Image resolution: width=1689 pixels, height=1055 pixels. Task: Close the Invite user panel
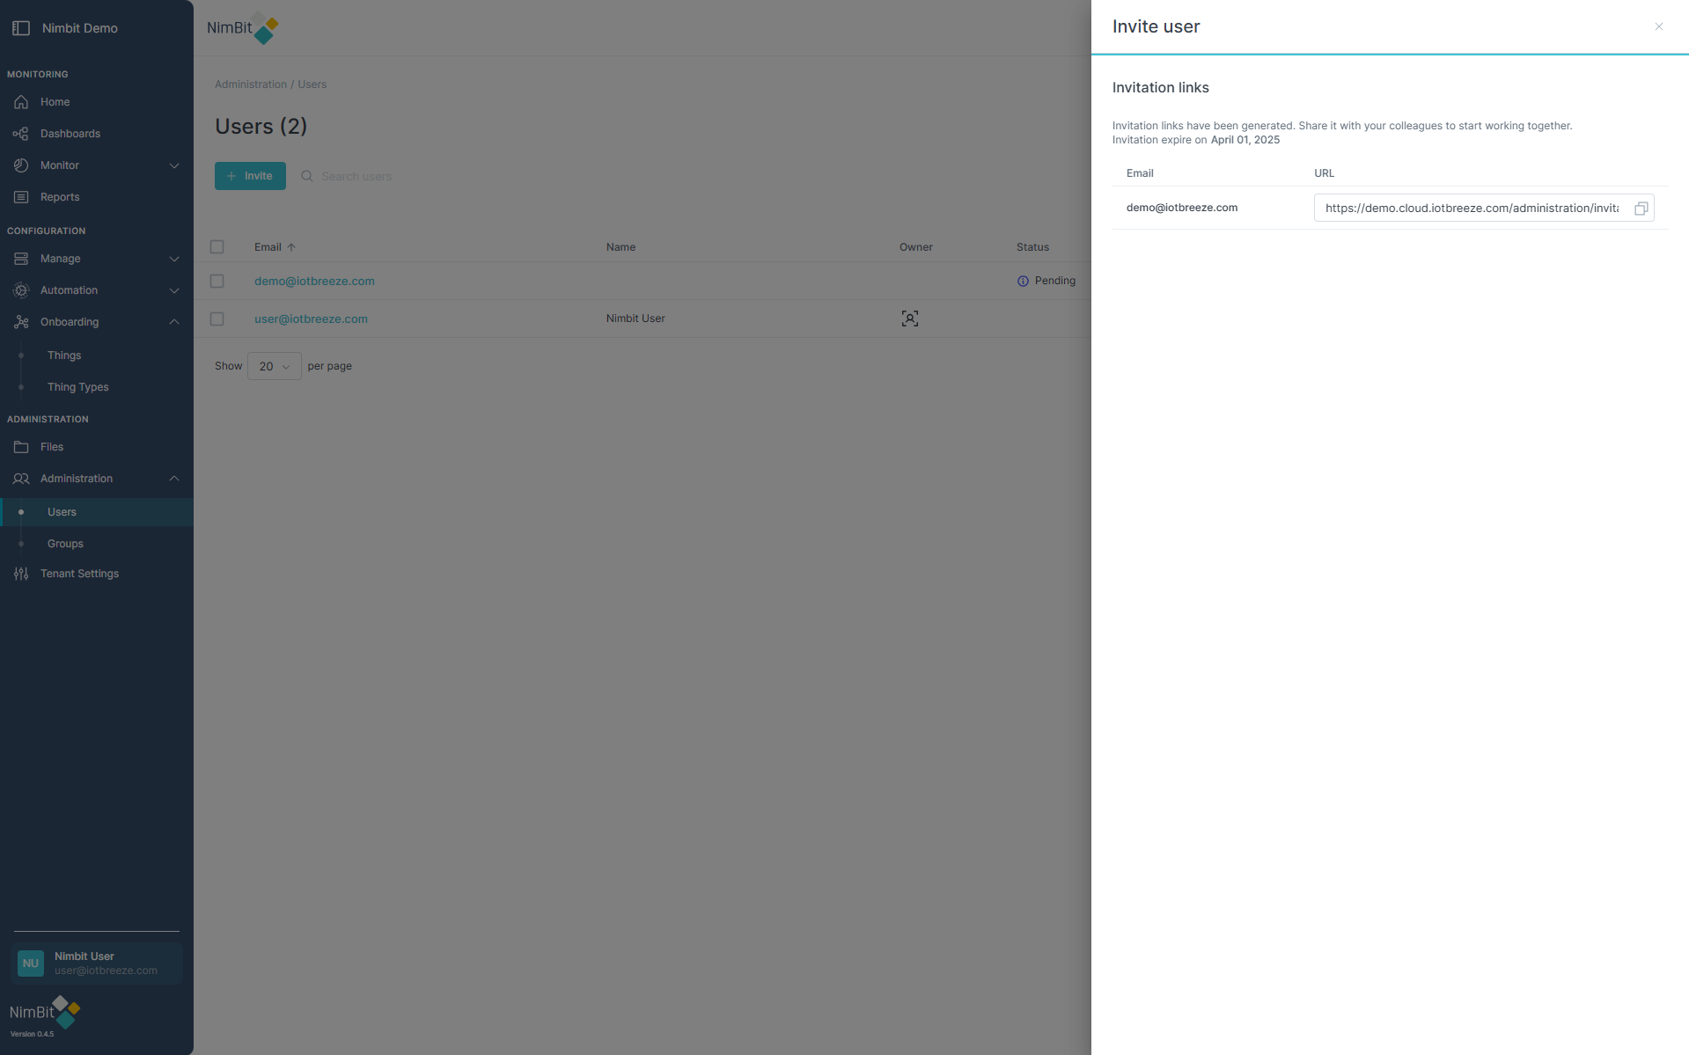tap(1658, 26)
